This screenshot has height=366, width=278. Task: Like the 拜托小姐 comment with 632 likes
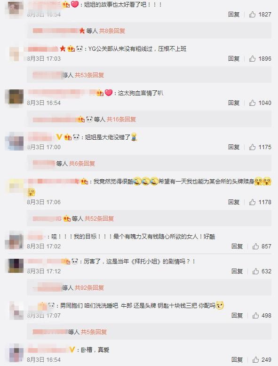click(x=255, y=271)
